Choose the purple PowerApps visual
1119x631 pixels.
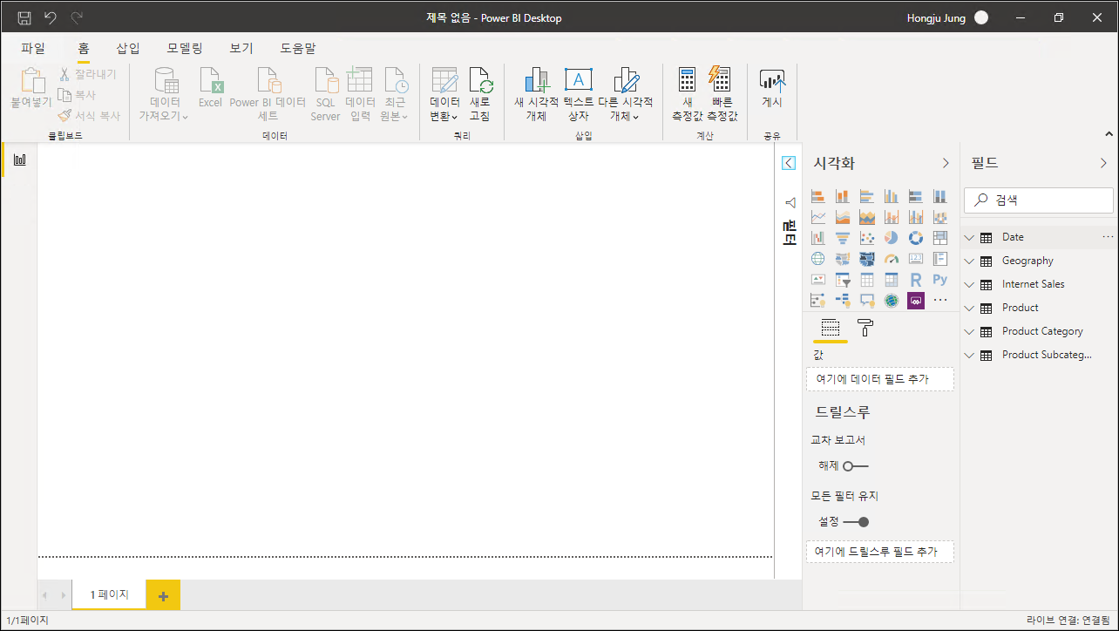[x=915, y=301]
